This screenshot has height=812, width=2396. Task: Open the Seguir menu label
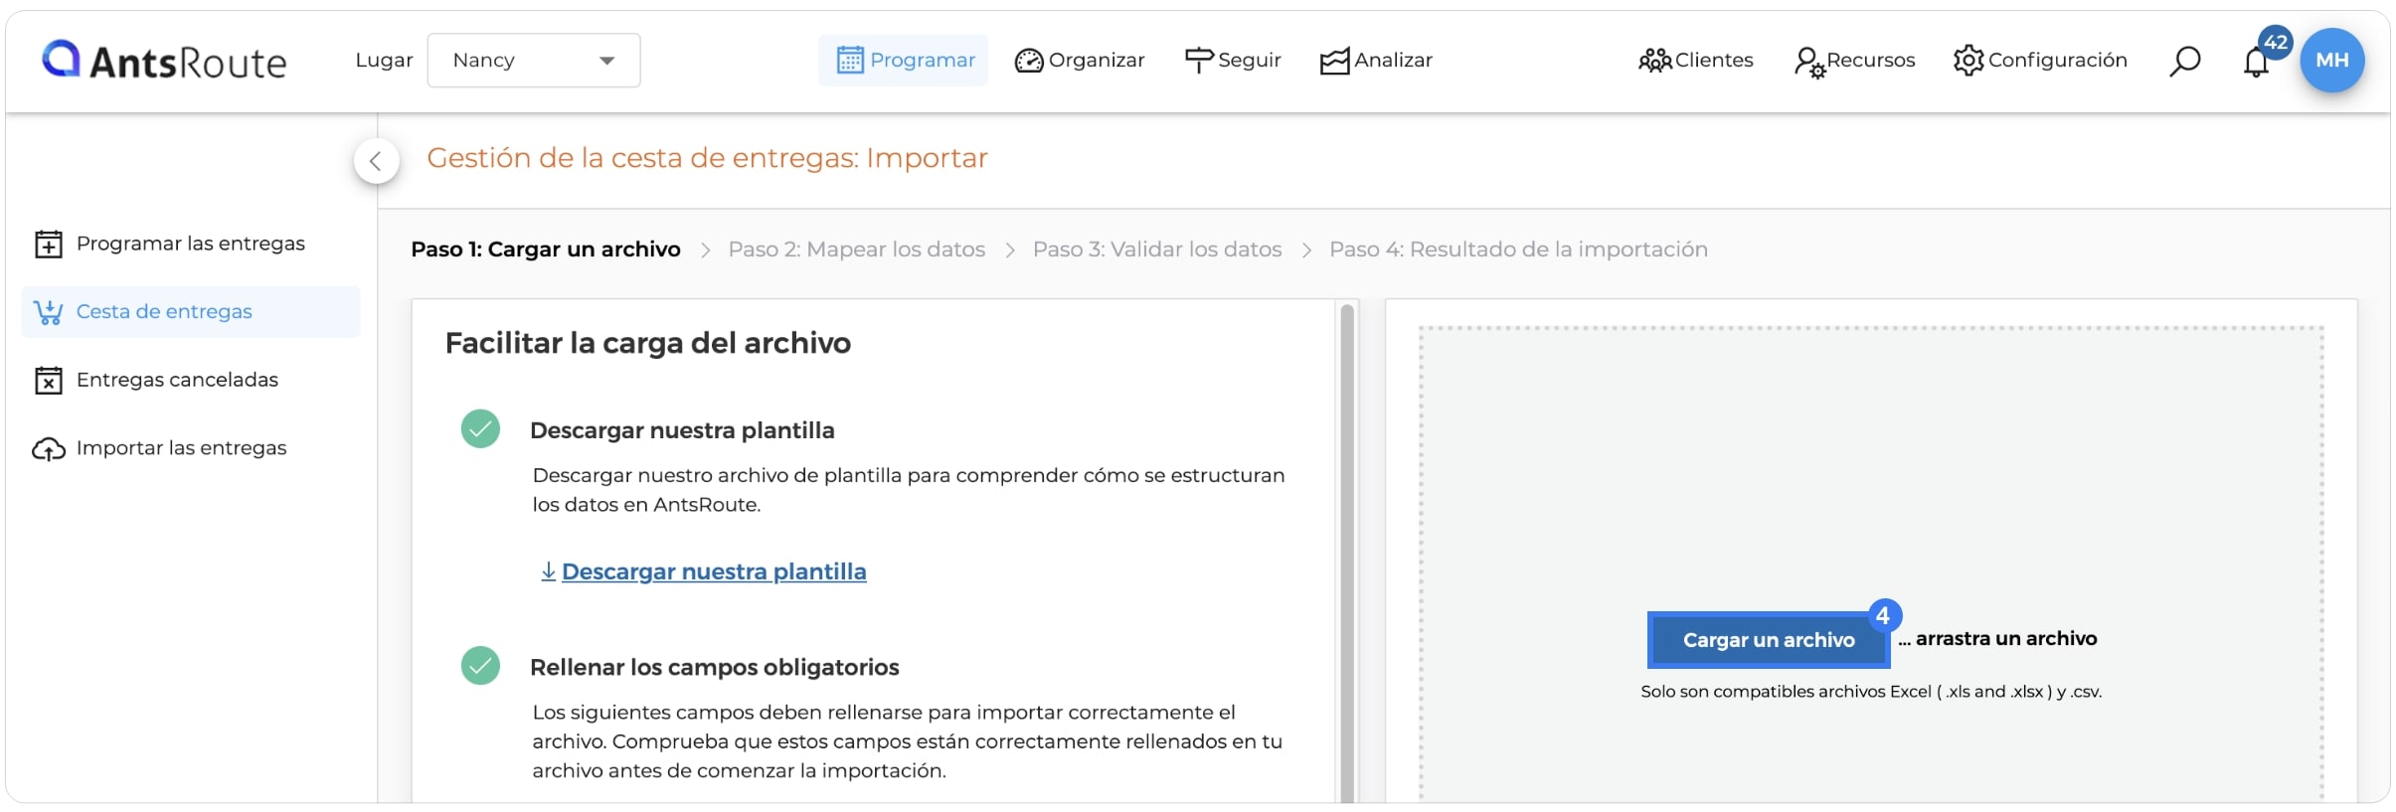(x=1250, y=61)
